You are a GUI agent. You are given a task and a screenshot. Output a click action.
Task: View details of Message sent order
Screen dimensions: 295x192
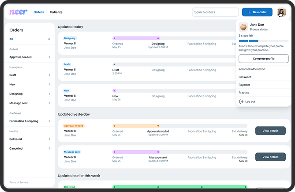pos(270,157)
